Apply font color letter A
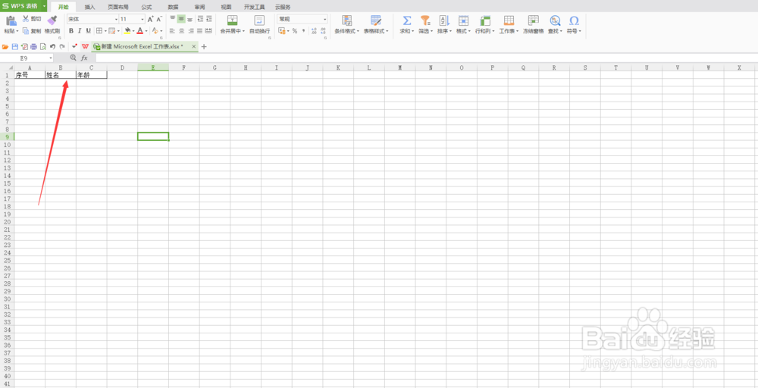The height and width of the screenshot is (388, 758). click(139, 31)
